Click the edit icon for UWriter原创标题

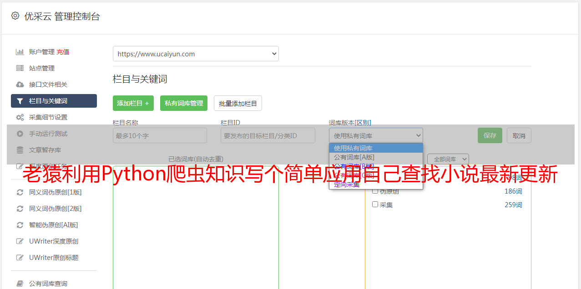20,258
